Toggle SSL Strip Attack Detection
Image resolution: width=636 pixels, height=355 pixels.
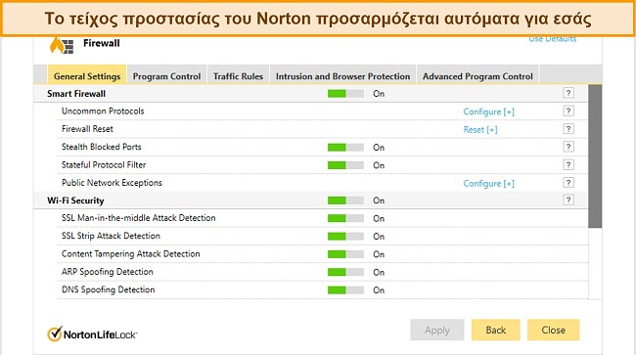click(345, 237)
